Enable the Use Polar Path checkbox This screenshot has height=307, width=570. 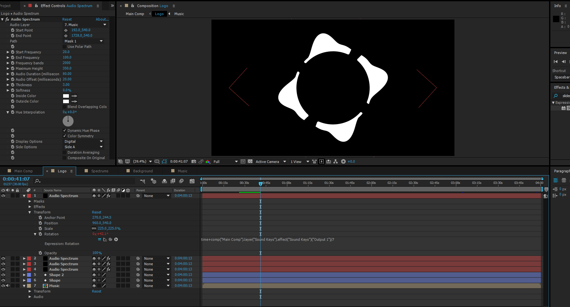[65, 47]
